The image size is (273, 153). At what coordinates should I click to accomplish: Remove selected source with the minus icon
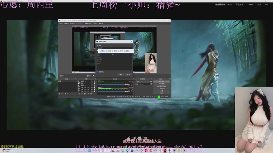(82, 94)
